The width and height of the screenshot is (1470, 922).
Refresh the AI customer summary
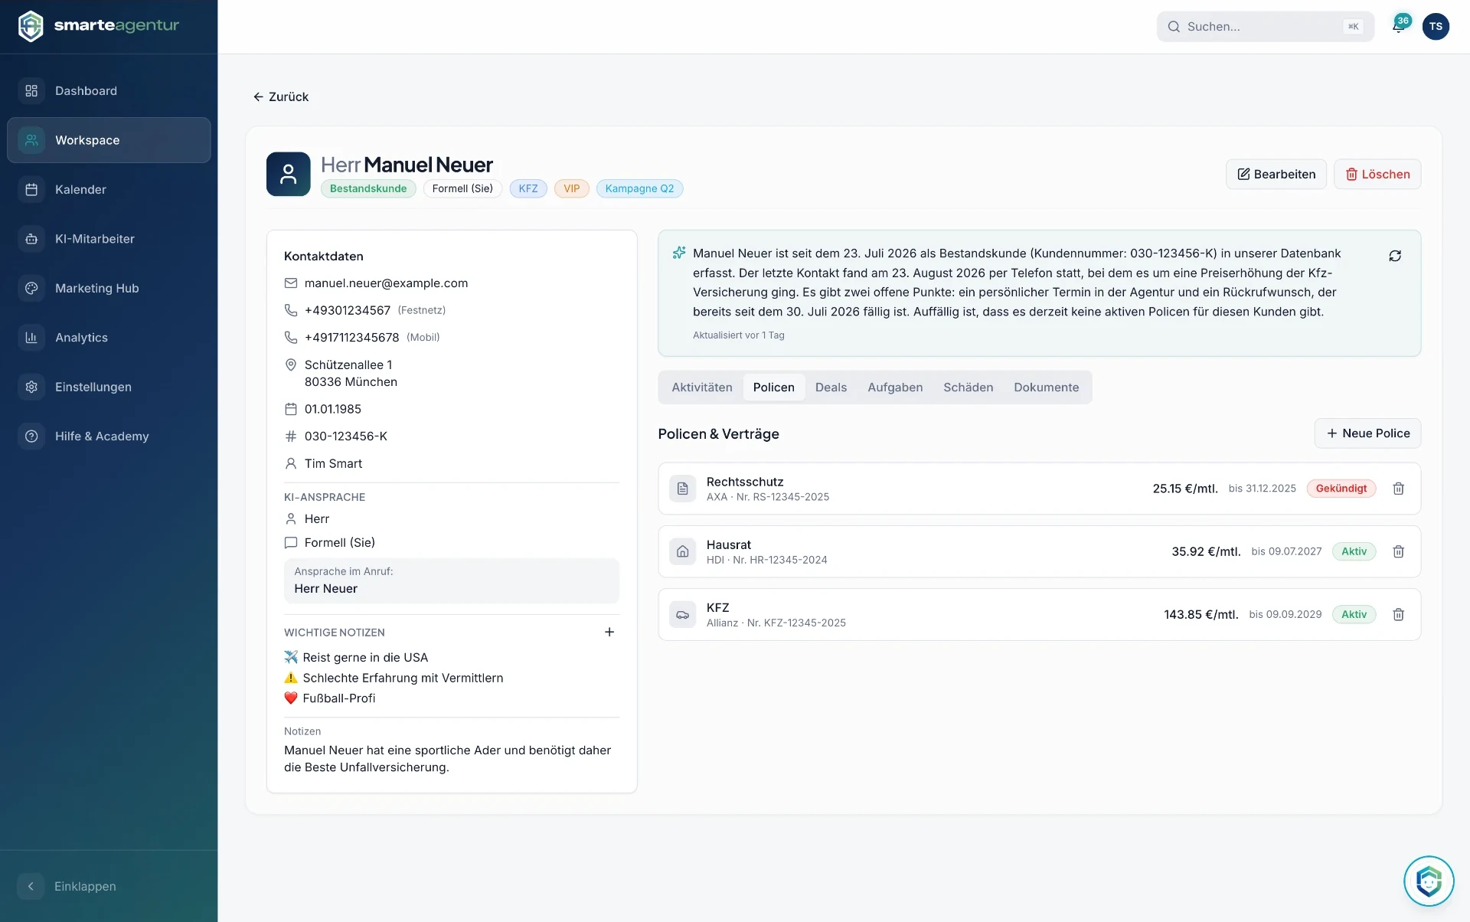point(1395,256)
